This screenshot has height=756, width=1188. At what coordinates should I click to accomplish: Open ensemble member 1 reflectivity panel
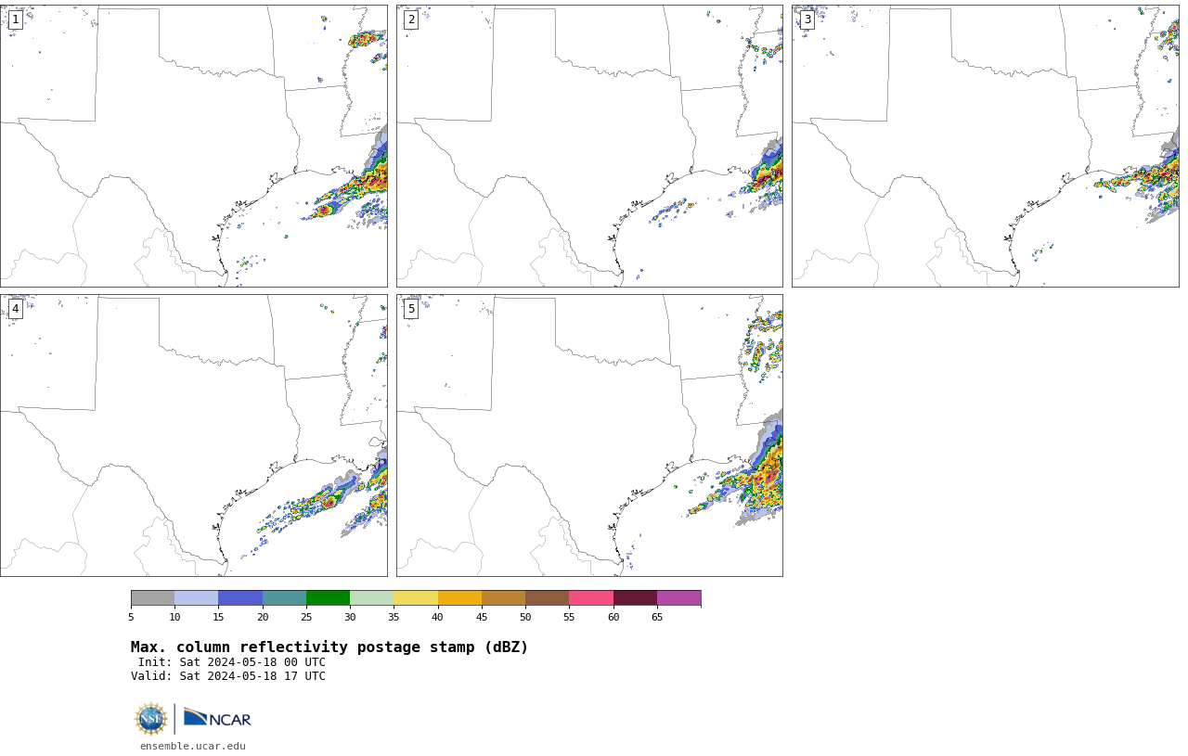tap(194, 146)
